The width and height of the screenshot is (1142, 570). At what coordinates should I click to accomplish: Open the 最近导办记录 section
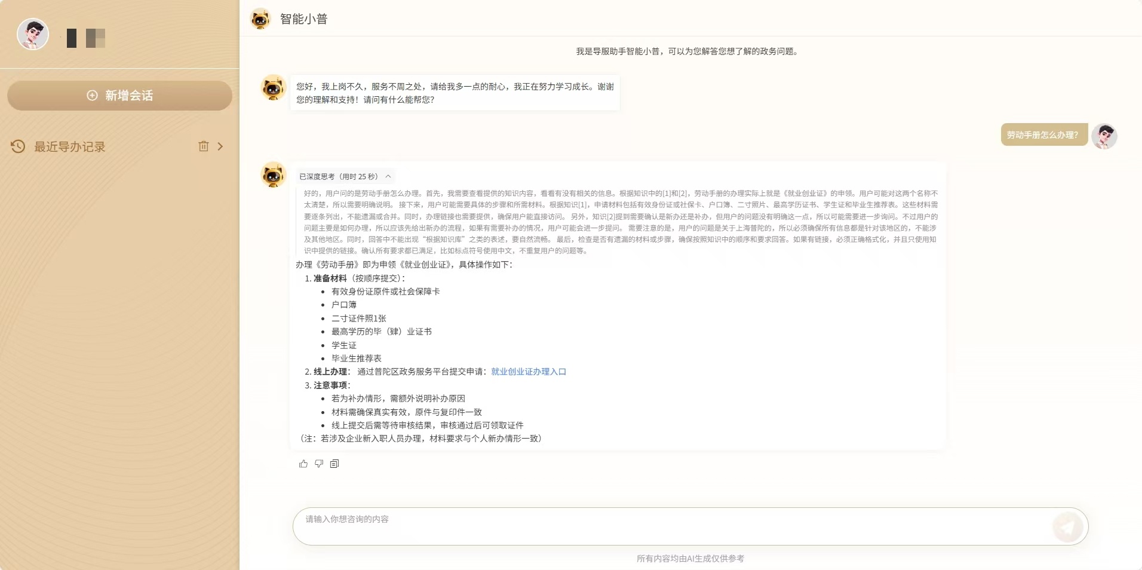click(x=70, y=147)
